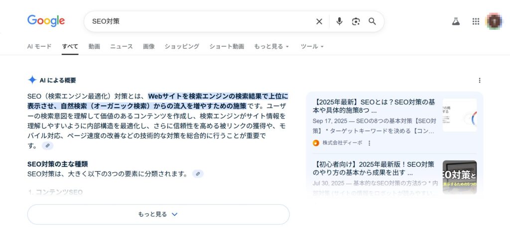
Task: Switch to the 画像 tab
Action: [x=148, y=46]
